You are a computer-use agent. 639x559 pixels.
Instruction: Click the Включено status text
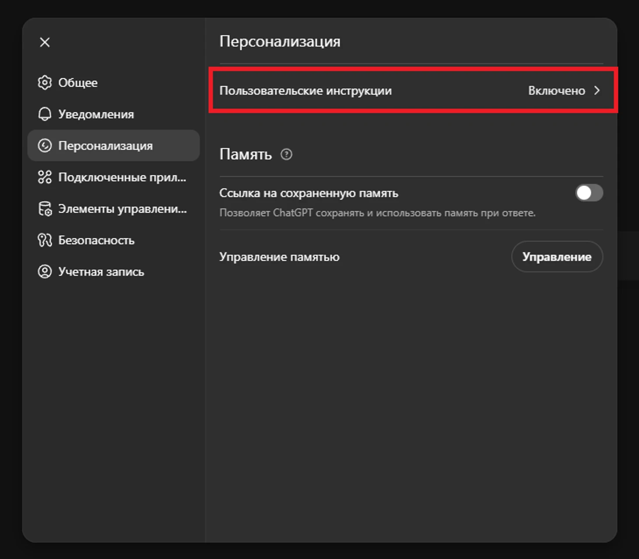[556, 91]
